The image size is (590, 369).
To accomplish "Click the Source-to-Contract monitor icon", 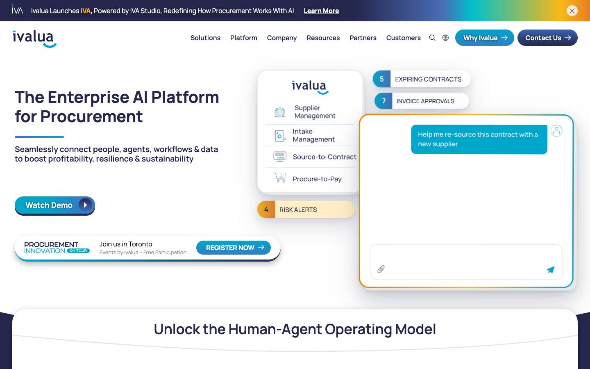I will 280,157.
